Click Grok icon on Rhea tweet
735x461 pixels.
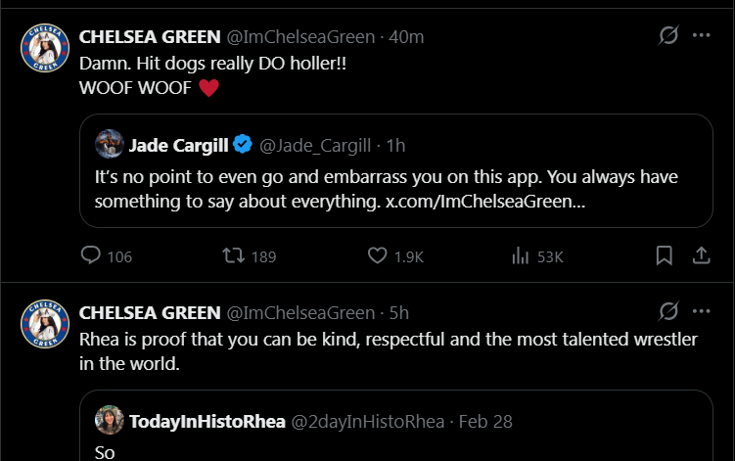click(669, 312)
